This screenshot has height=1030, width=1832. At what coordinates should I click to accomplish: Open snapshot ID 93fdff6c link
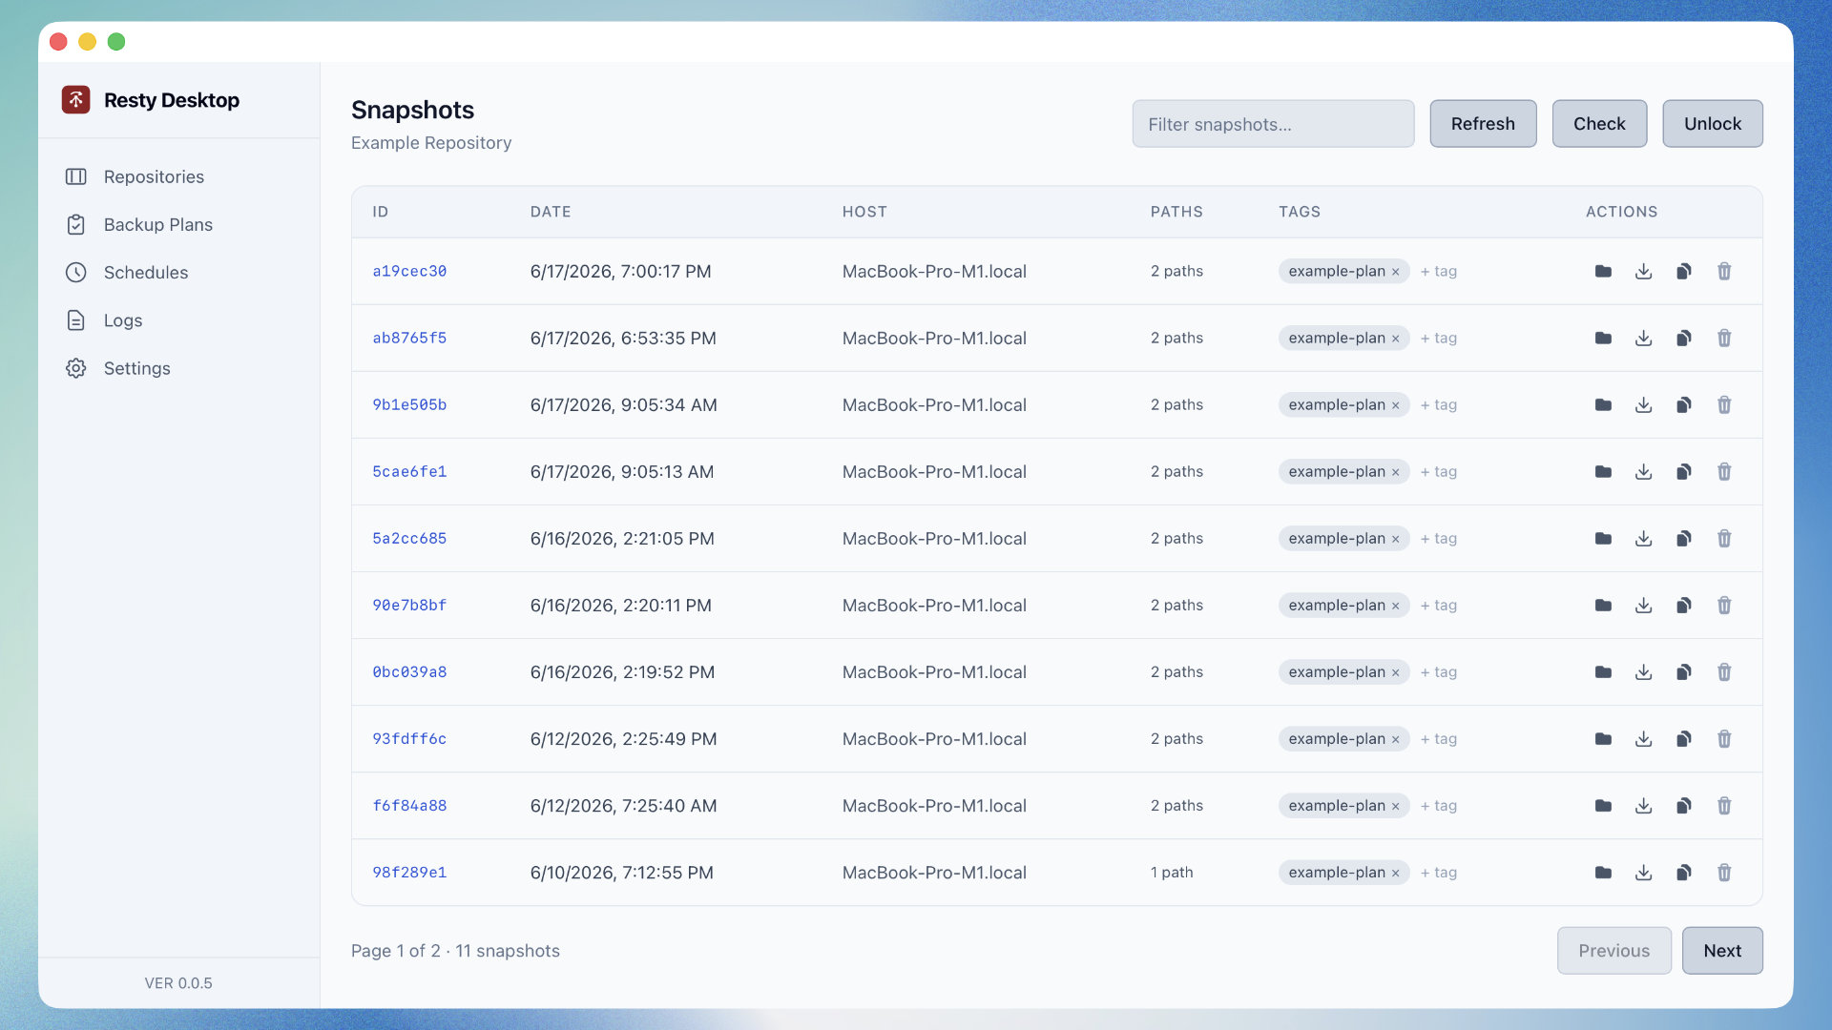[x=409, y=738]
